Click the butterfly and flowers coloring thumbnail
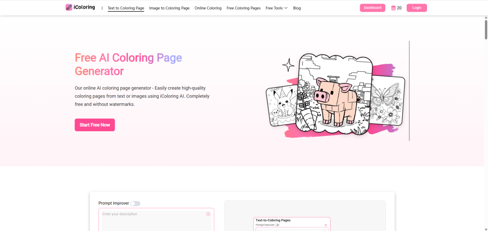The image size is (488, 231). pos(388,101)
